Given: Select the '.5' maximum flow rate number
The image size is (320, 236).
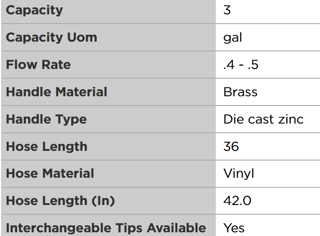Looking at the screenshot, I should coord(253,65).
